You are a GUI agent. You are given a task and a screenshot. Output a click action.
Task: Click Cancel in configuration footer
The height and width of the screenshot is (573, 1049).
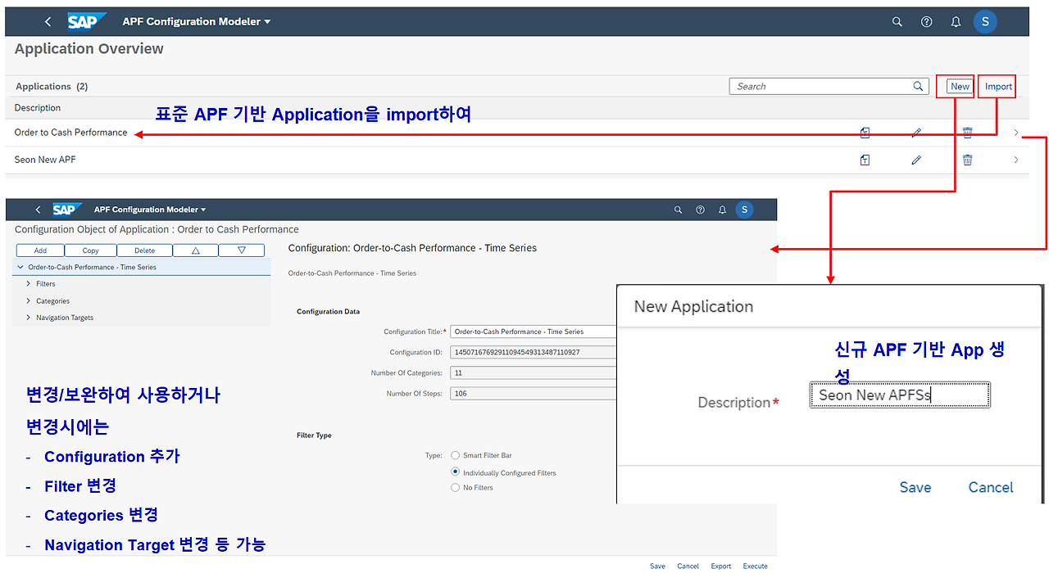[x=688, y=566]
